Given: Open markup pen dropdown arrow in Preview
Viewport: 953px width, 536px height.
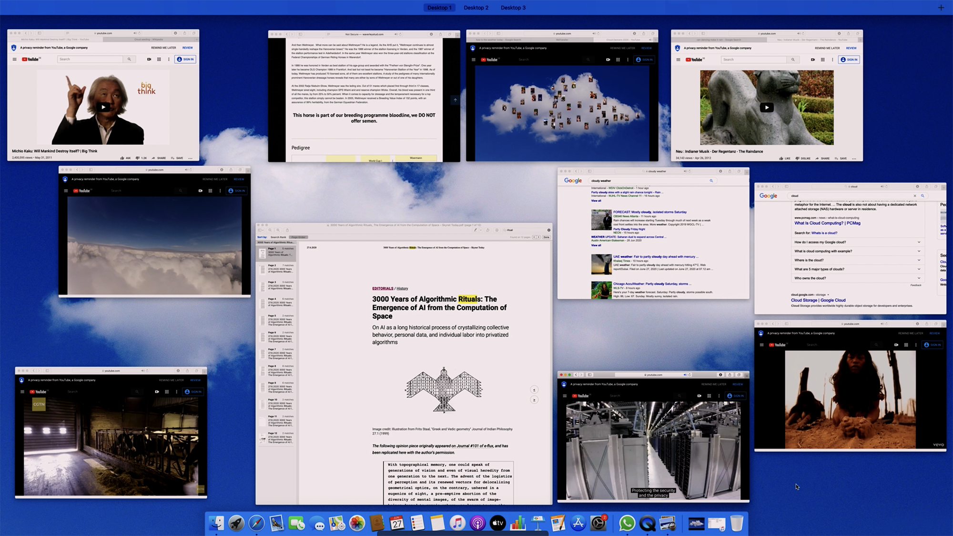Looking at the screenshot, I should click(x=480, y=230).
